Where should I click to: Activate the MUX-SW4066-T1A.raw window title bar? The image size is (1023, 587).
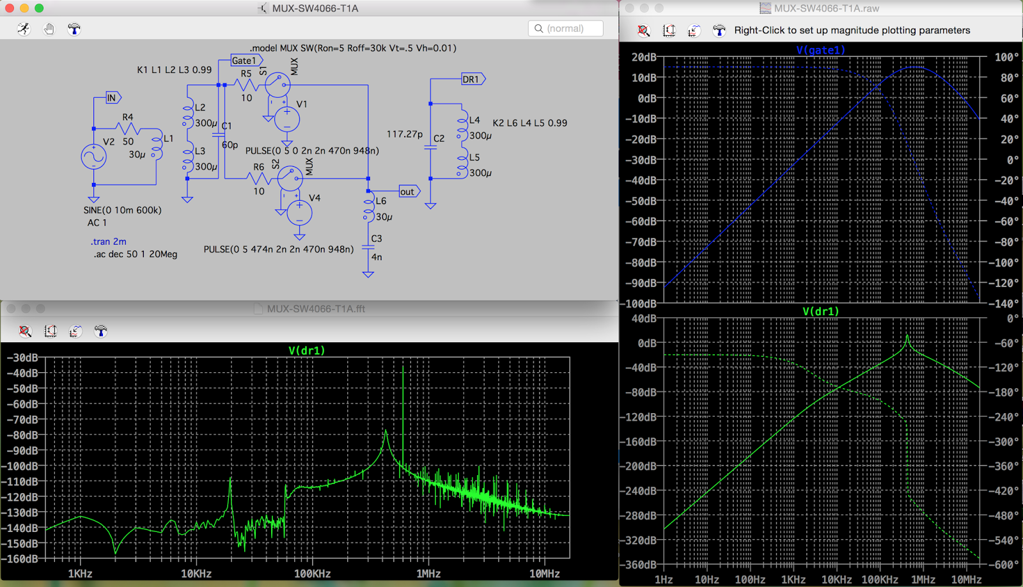click(820, 8)
